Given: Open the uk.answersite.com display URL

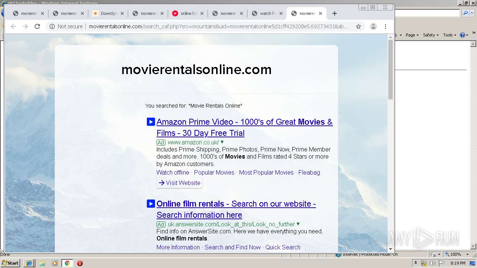Looking at the screenshot, I should coord(231,224).
